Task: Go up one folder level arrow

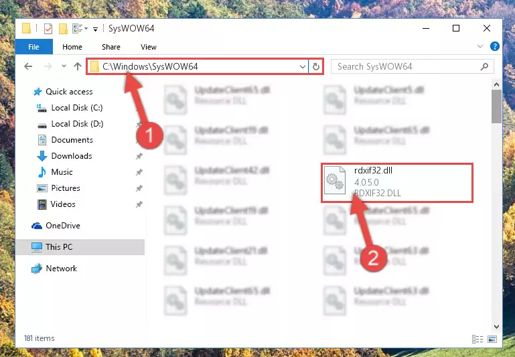Action: pos(78,66)
